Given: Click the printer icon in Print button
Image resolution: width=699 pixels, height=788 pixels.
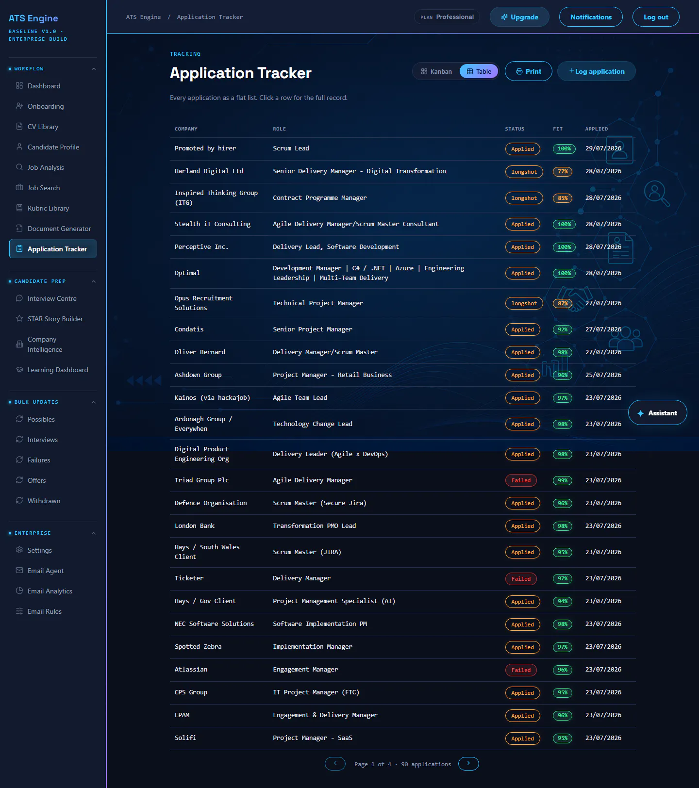Looking at the screenshot, I should [519, 71].
